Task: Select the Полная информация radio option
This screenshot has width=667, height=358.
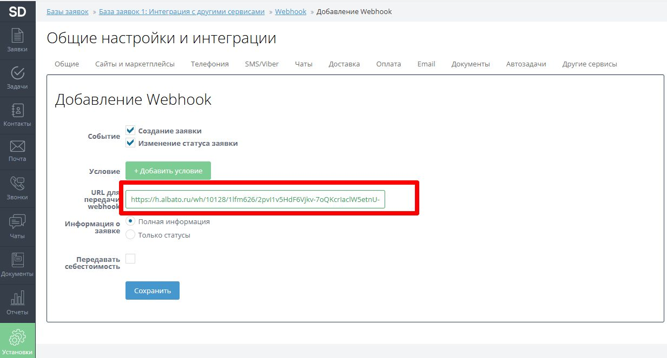Action: (x=130, y=221)
